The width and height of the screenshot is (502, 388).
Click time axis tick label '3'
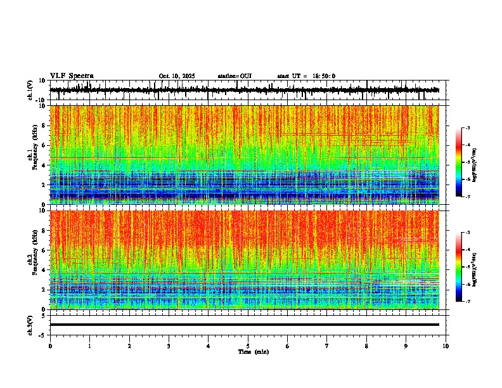point(169,346)
